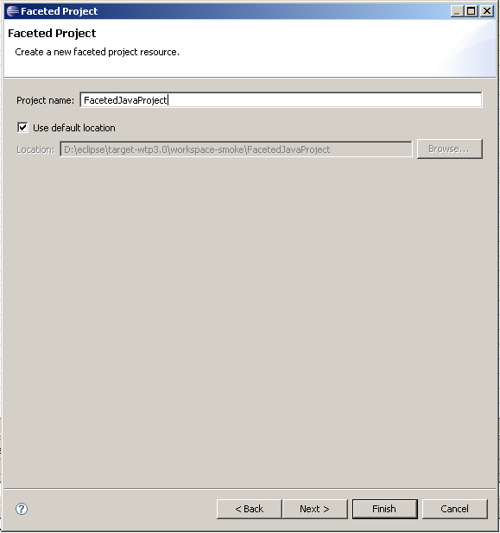
Task: Click the Eclipse logo in the title bar
Action: [13, 11]
